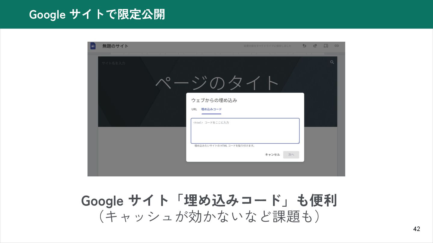Click the copy link icon
The width and height of the screenshot is (433, 243).
[337, 46]
